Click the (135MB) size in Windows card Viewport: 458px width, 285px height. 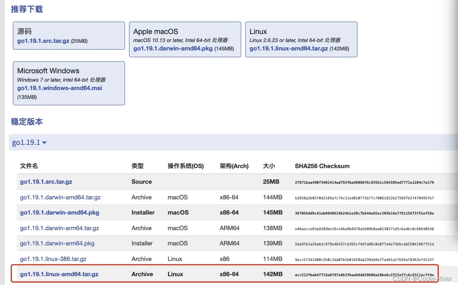pos(27,97)
